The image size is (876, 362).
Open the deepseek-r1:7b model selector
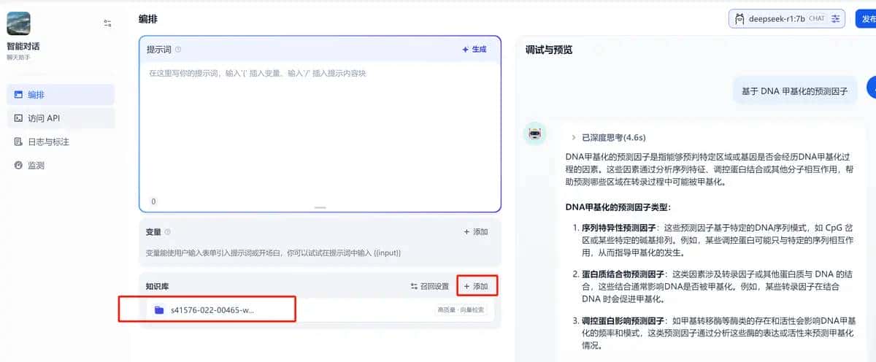[786, 19]
